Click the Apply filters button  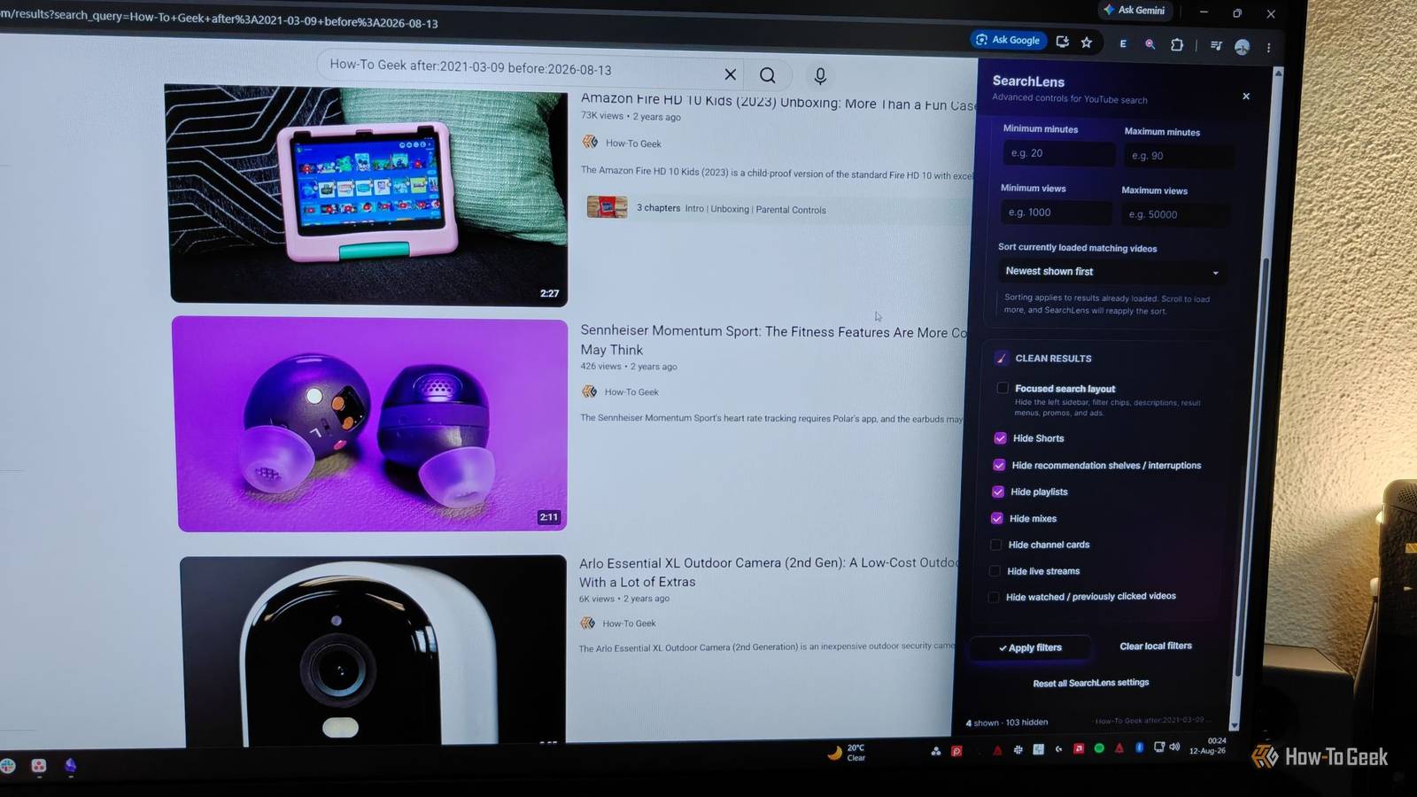(1030, 648)
